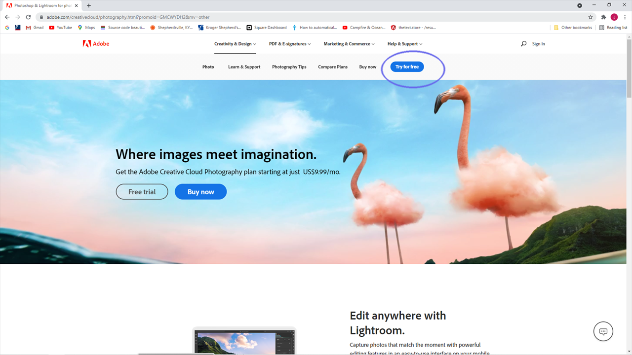This screenshot has width=632, height=355.
Task: Open the Other bookmarks folder
Action: [x=573, y=28]
